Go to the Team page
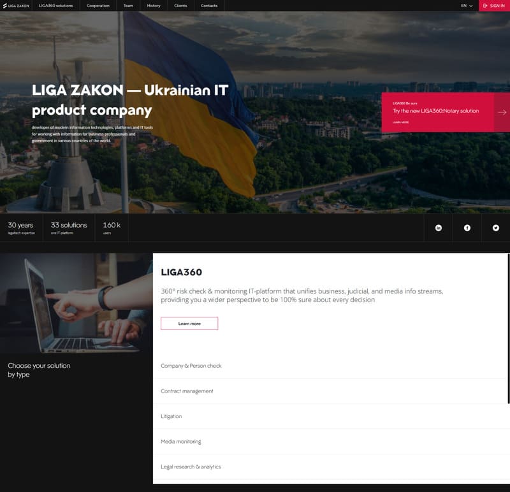This screenshot has width=510, height=492. (128, 6)
